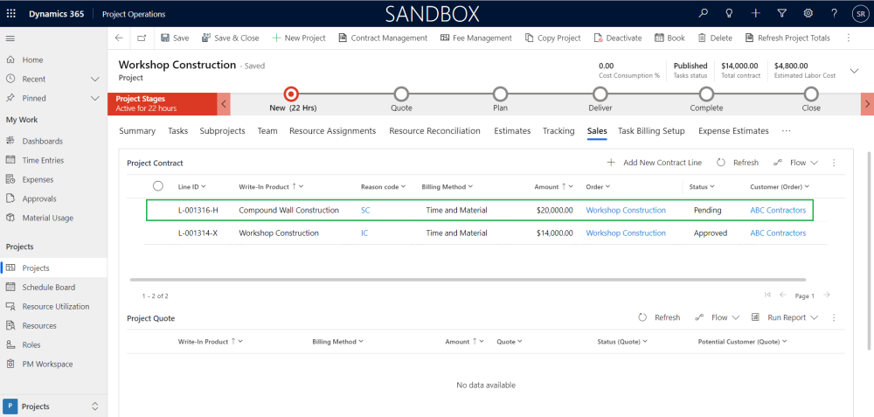874x417 pixels.
Task: Switch to the Resource Assignments tab
Action: (333, 131)
